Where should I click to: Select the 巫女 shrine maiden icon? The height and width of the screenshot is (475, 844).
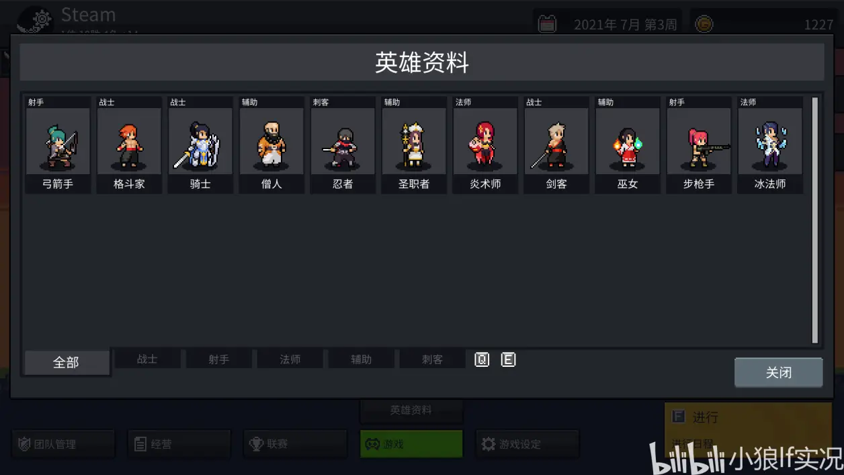tap(628, 145)
